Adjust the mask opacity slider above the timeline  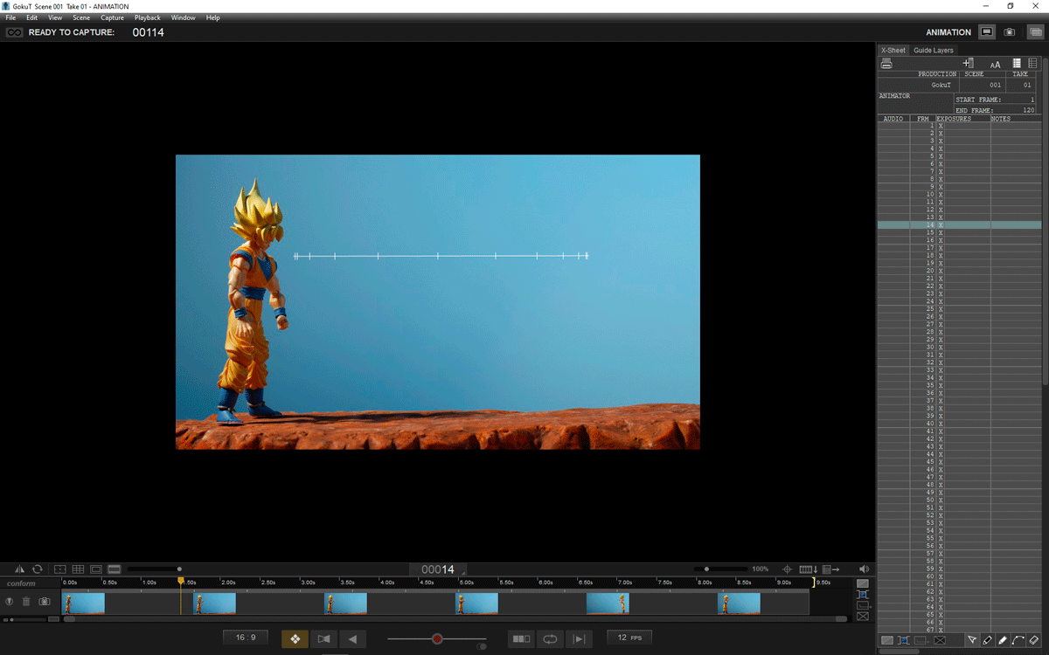[x=154, y=569]
